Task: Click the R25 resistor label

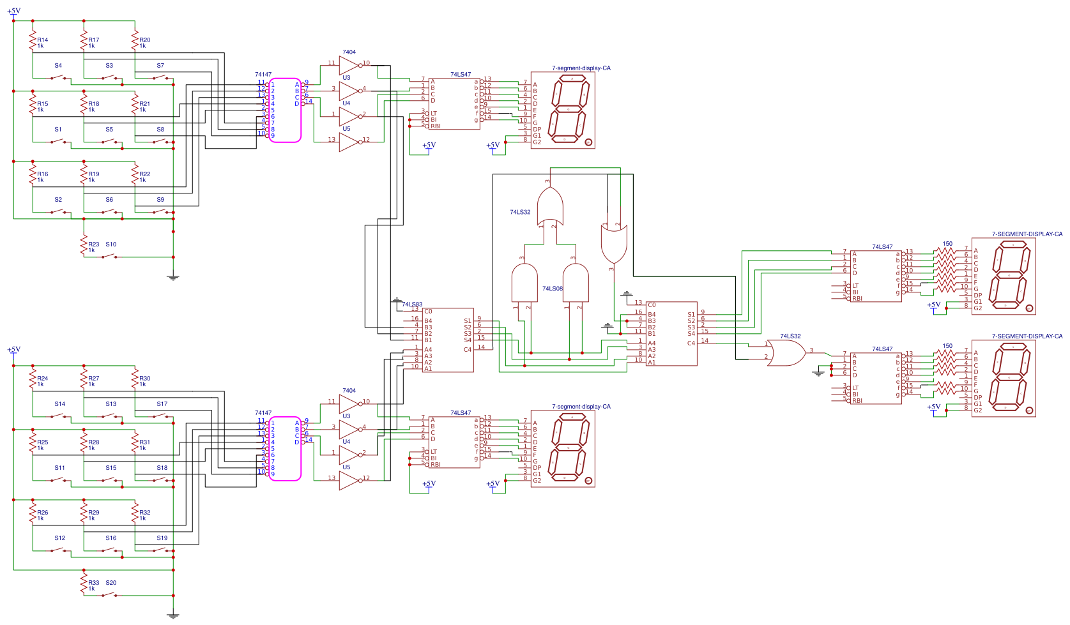Action: pyautogui.click(x=43, y=442)
